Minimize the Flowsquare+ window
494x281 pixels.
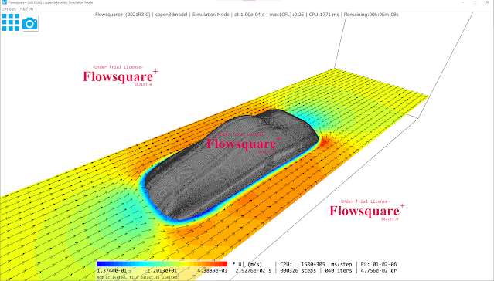coord(463,2)
